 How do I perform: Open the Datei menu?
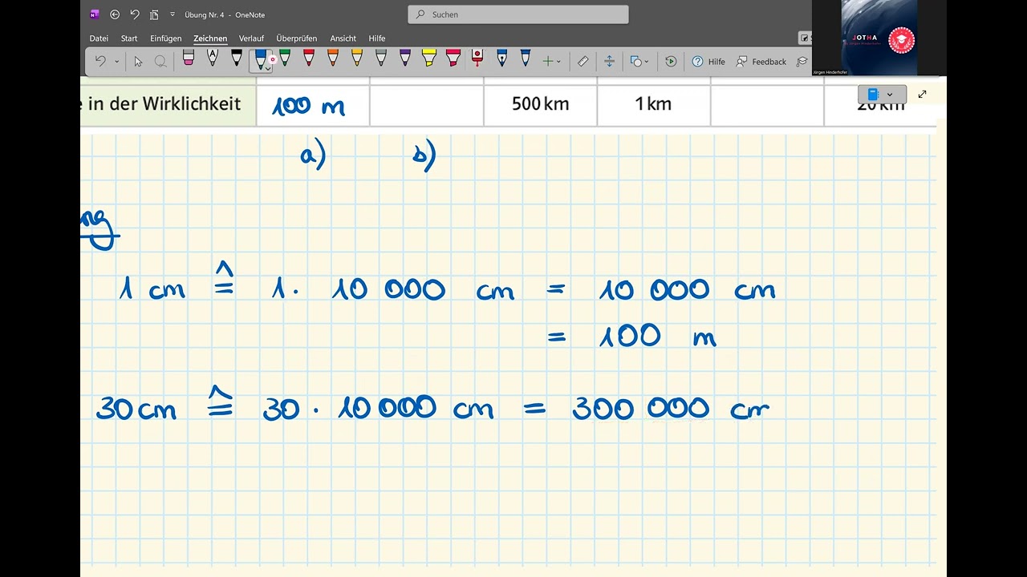(x=99, y=38)
